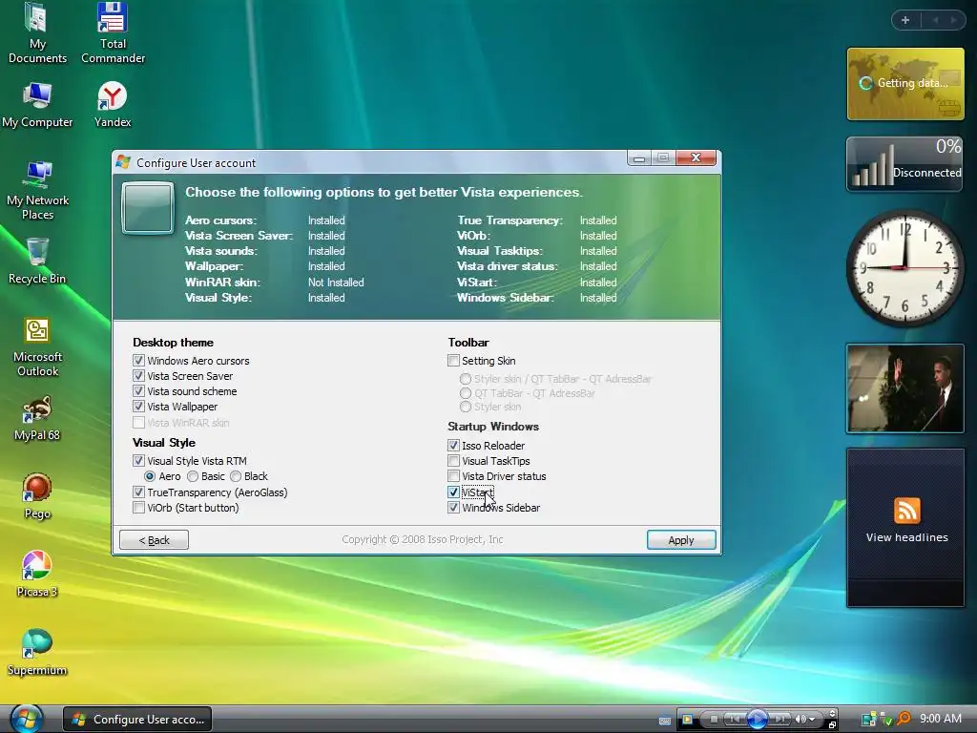
Task: Open the Total Commander desktop shortcut
Action: 113,32
